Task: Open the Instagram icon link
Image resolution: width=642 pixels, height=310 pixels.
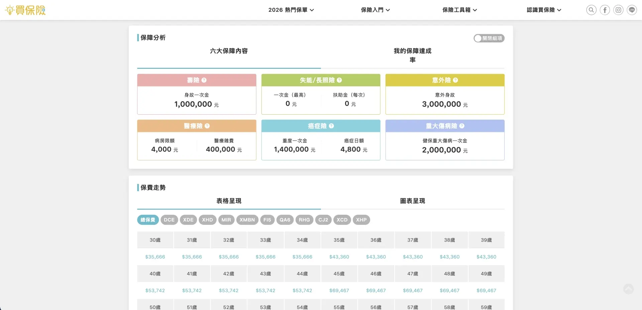Action: click(x=618, y=10)
